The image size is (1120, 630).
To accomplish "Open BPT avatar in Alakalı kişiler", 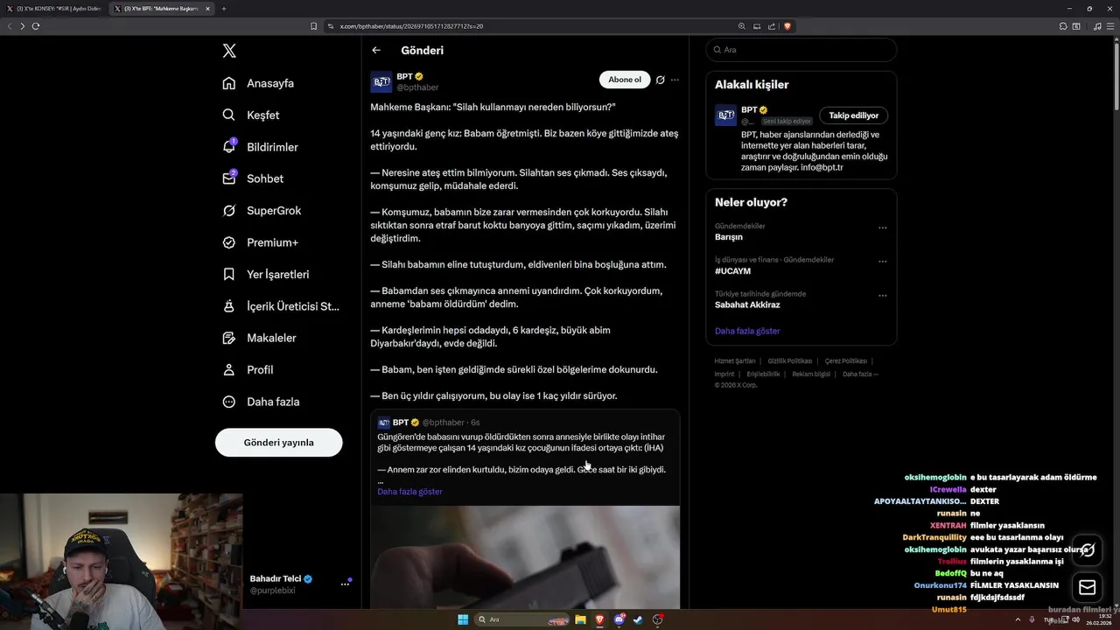I will click(x=725, y=115).
